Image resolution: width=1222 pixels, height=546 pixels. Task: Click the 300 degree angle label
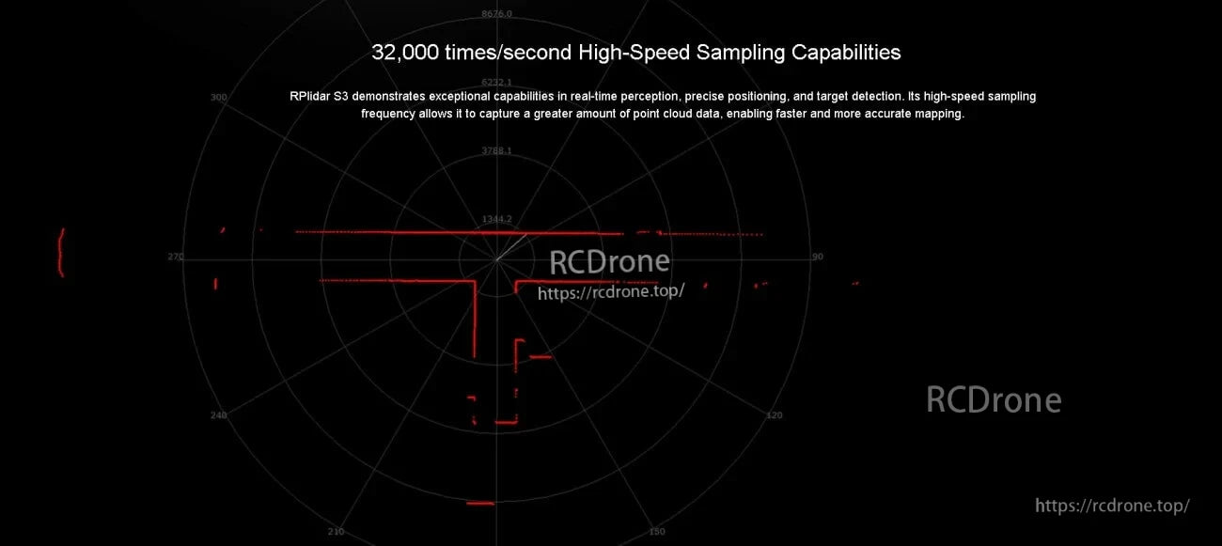coord(219,98)
